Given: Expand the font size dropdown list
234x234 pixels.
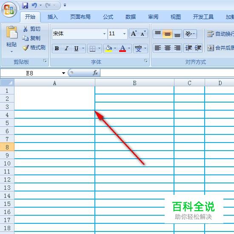Looking at the screenshot, I should coord(124,34).
